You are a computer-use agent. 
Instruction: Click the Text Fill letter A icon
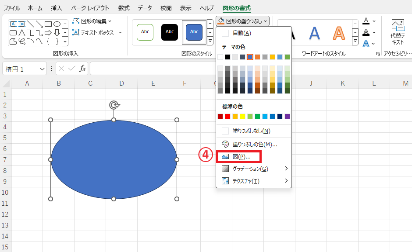366,21
